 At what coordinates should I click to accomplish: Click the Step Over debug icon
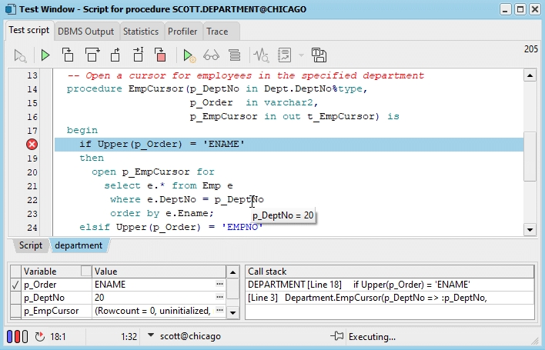point(92,55)
